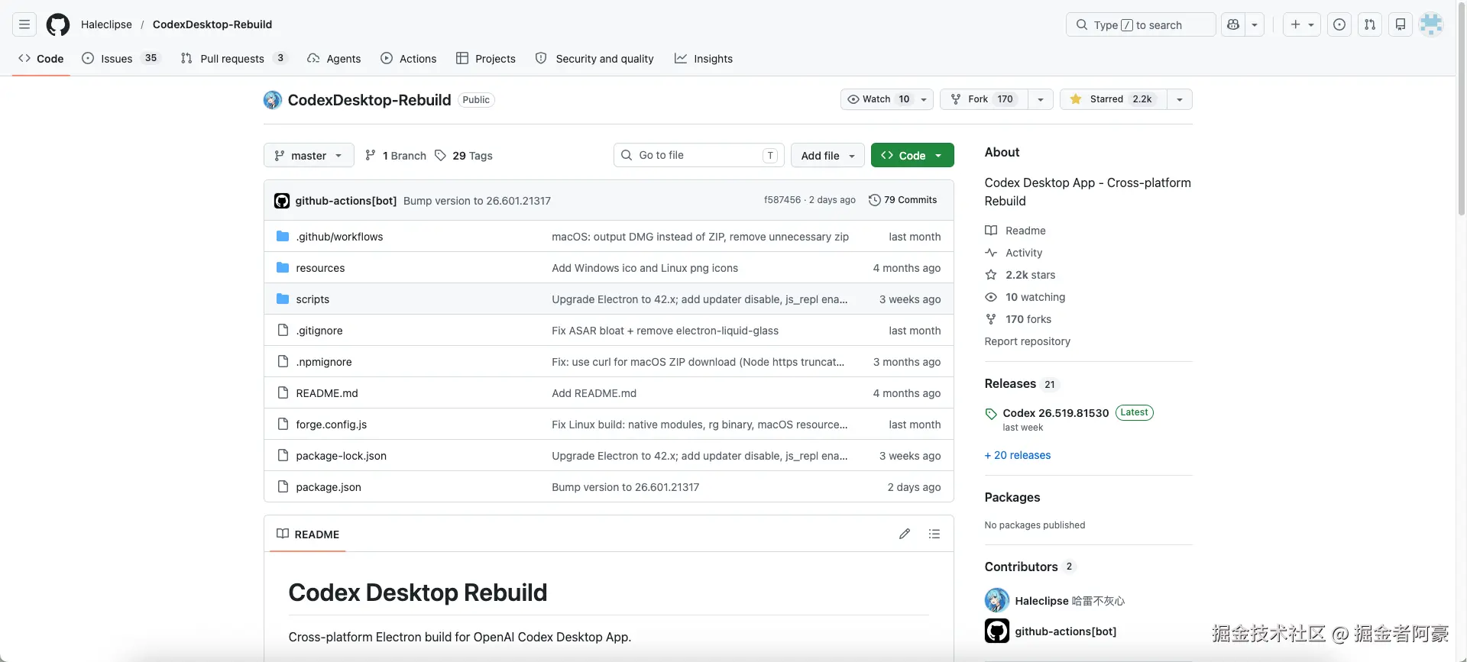Open the package.json file
Image resolution: width=1467 pixels, height=662 pixels.
point(329,487)
